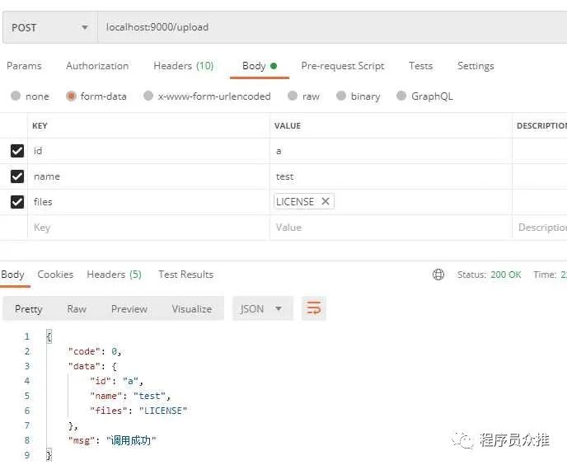Image resolution: width=567 pixels, height=465 pixels.
Task: Click the files key cell
Action: pos(148,202)
